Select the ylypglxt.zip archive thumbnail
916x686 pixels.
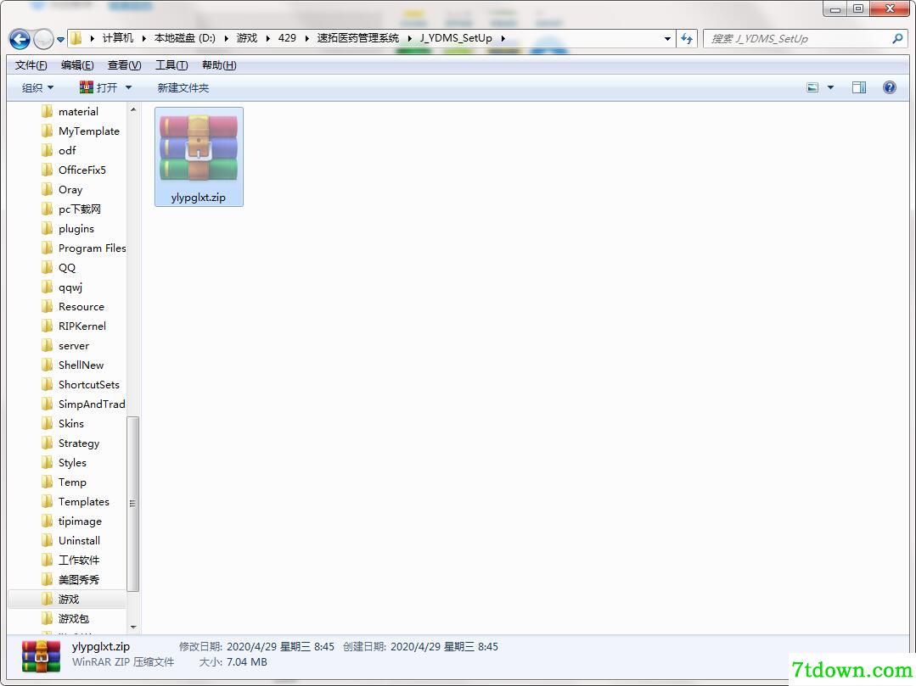point(199,156)
